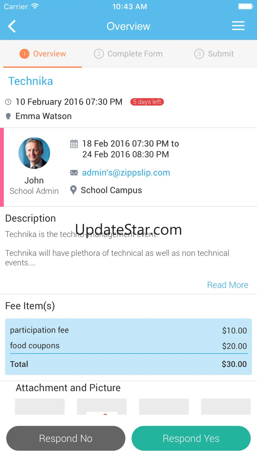Click the calendar icon by date range

74,144
